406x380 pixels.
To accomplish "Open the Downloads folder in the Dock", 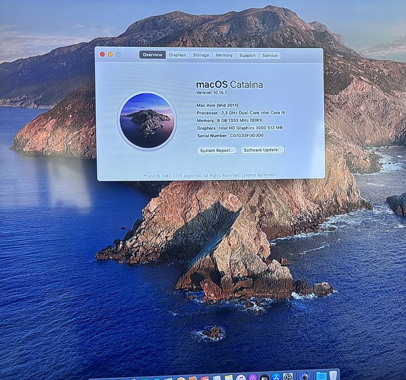I will 321,376.
